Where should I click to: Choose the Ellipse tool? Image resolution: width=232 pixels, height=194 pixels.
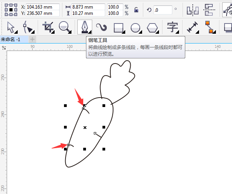136,28
